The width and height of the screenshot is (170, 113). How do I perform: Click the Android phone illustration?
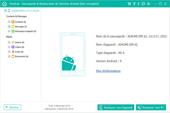click(73, 54)
